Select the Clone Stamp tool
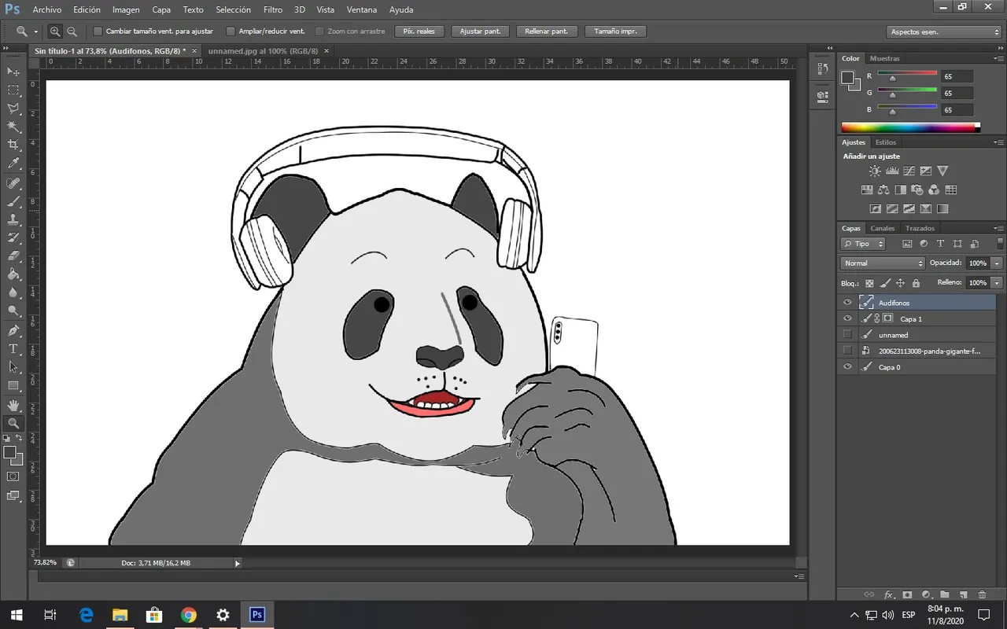 13,219
